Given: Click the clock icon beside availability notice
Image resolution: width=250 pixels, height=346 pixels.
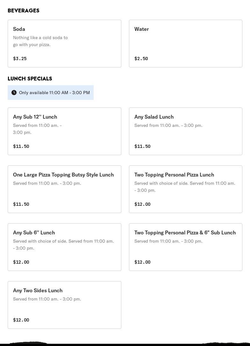Looking at the screenshot, I should [14, 93].
